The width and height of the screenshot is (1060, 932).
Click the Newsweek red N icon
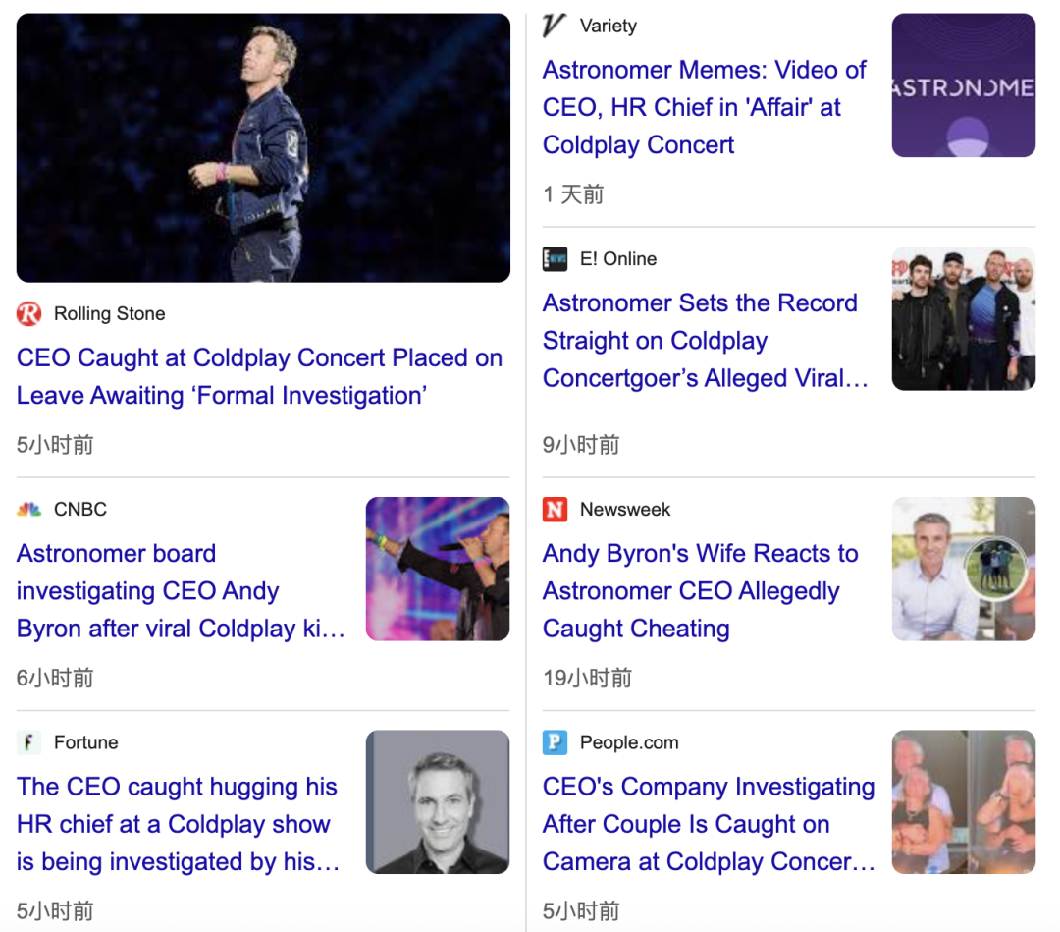point(555,509)
